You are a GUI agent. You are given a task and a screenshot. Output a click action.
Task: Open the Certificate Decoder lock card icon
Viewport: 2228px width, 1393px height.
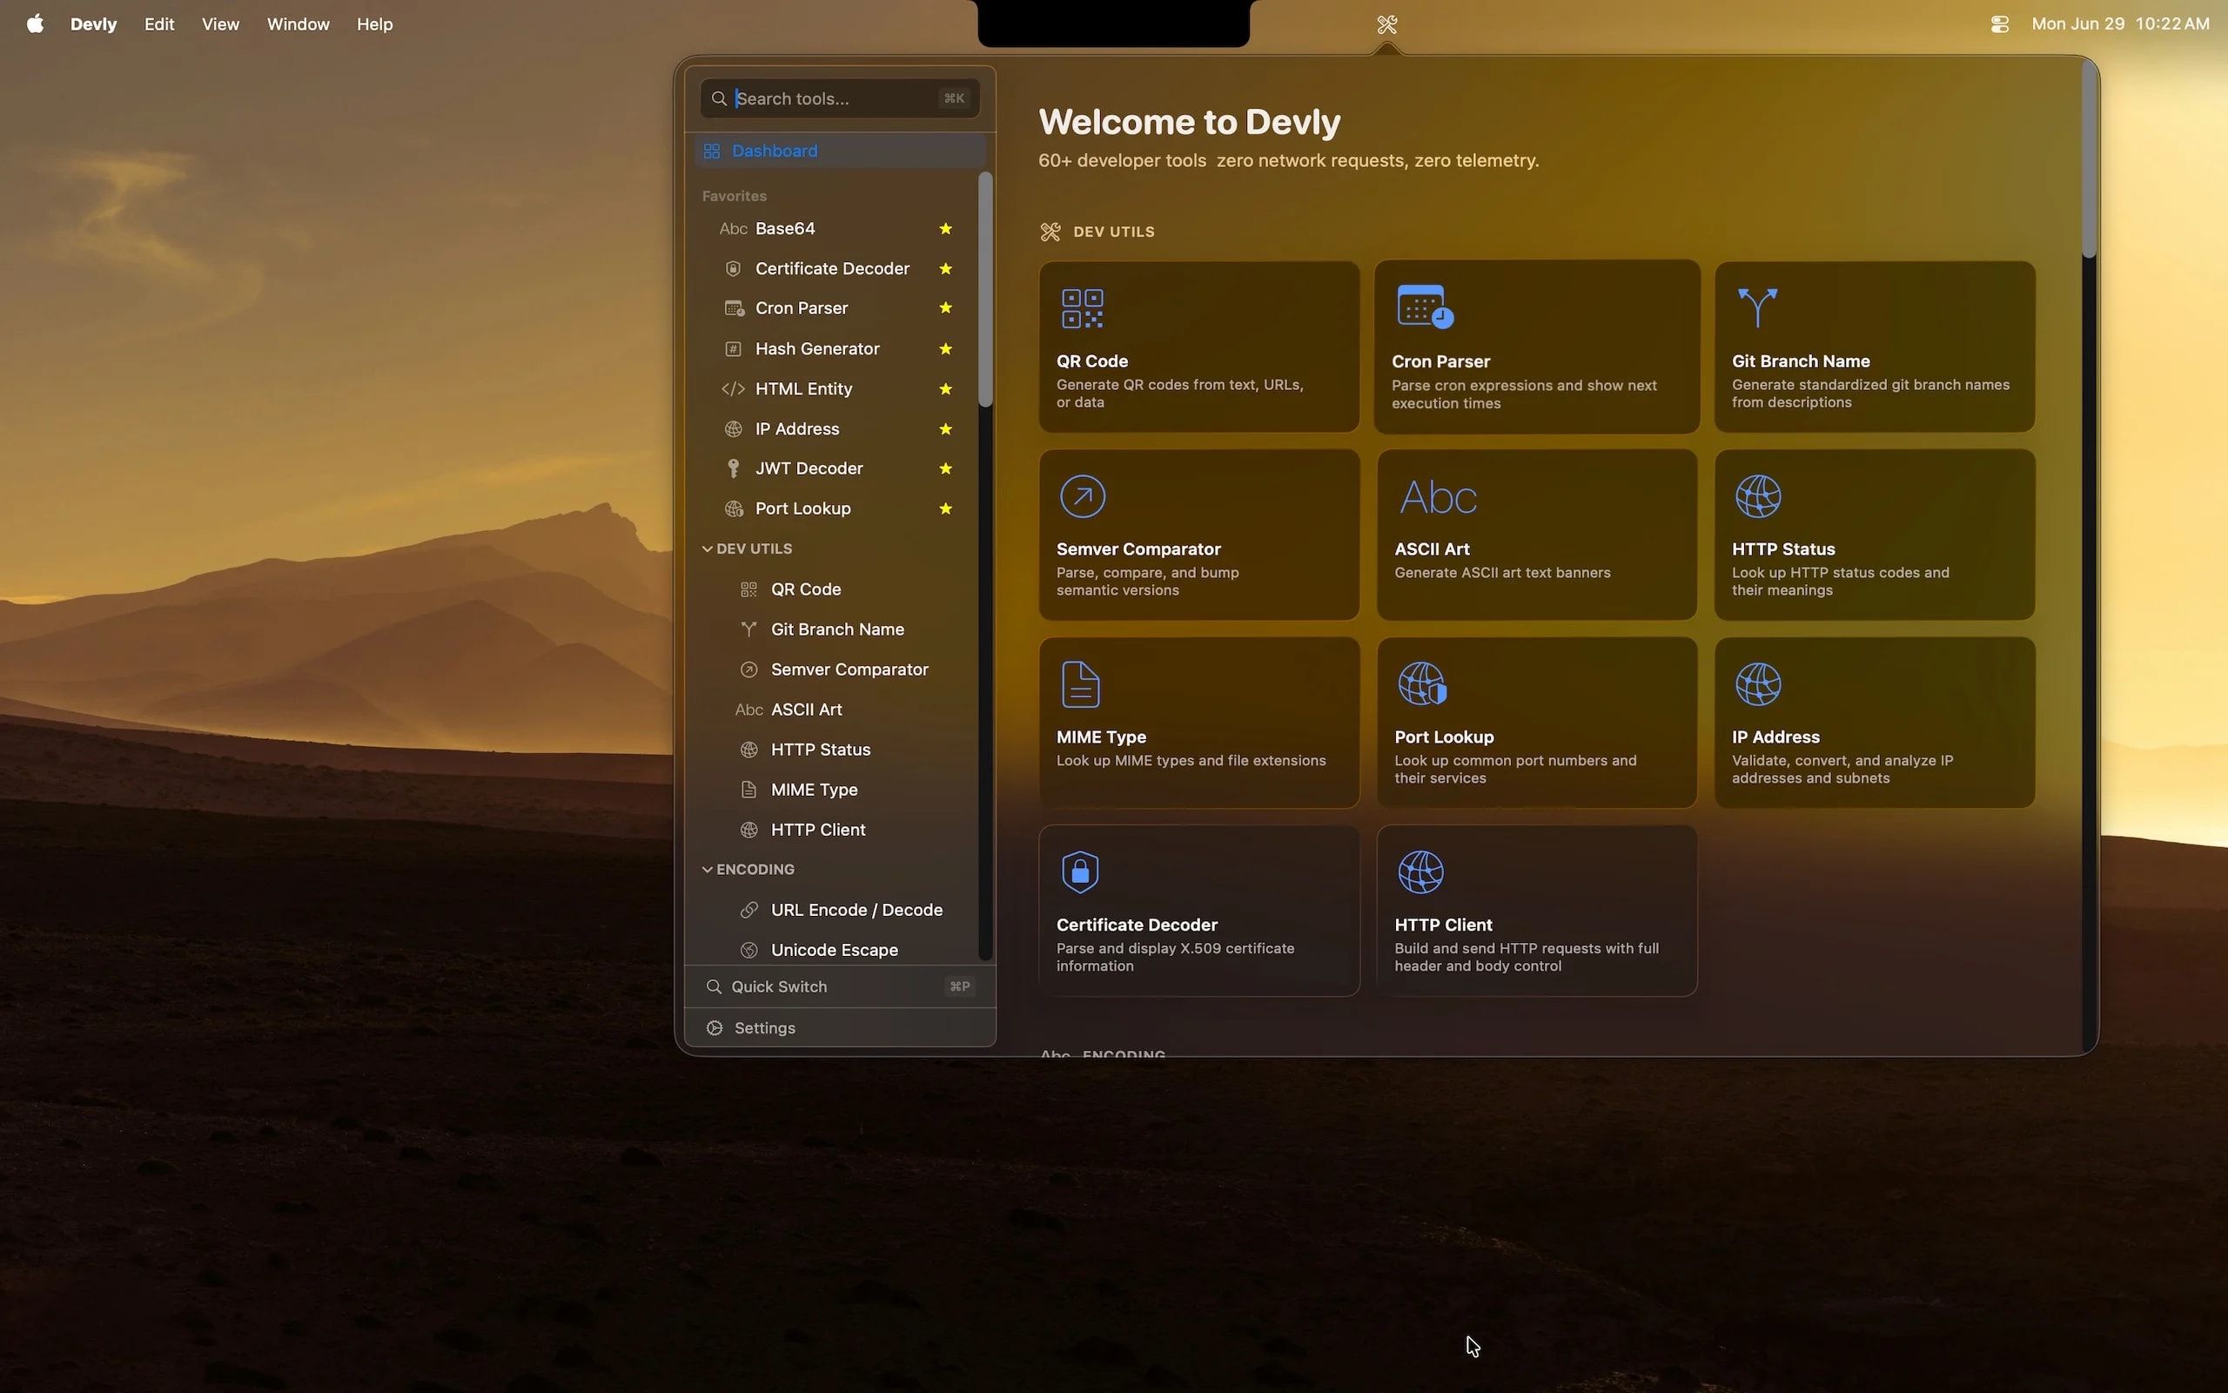[x=1080, y=871]
